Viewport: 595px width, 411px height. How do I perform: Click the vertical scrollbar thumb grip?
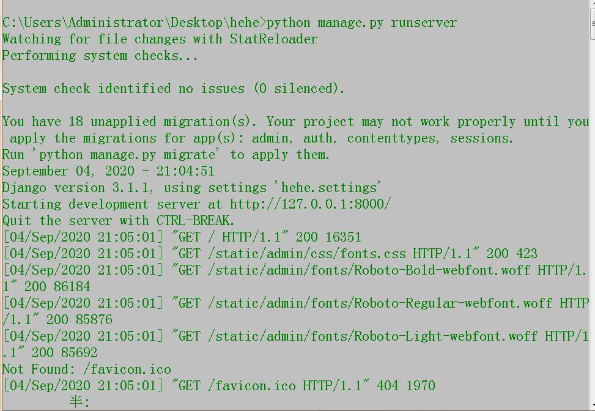593,23
